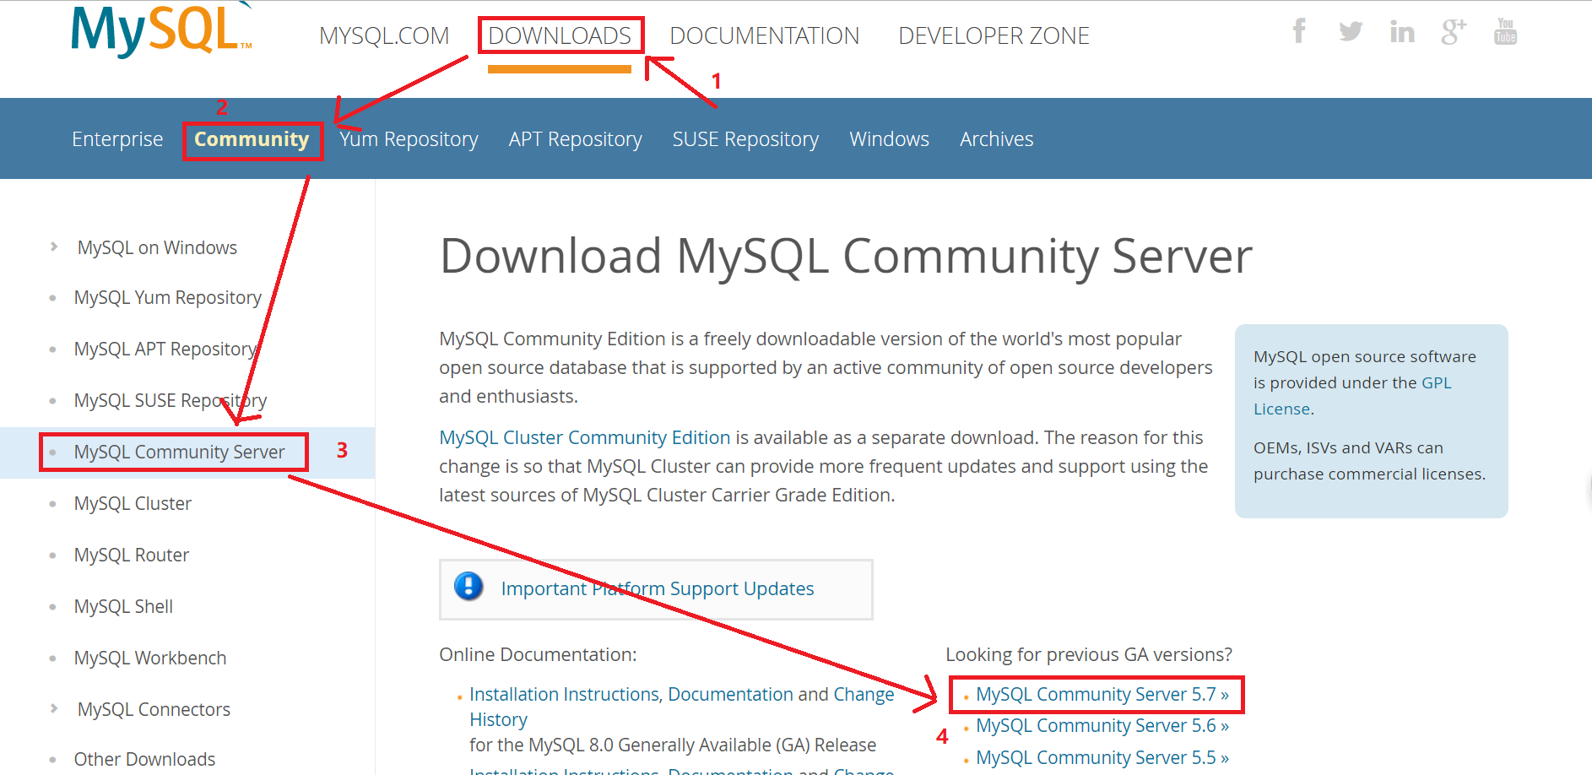The width and height of the screenshot is (1592, 775).
Task: Click Important Platform Support Updates
Action: tap(657, 588)
